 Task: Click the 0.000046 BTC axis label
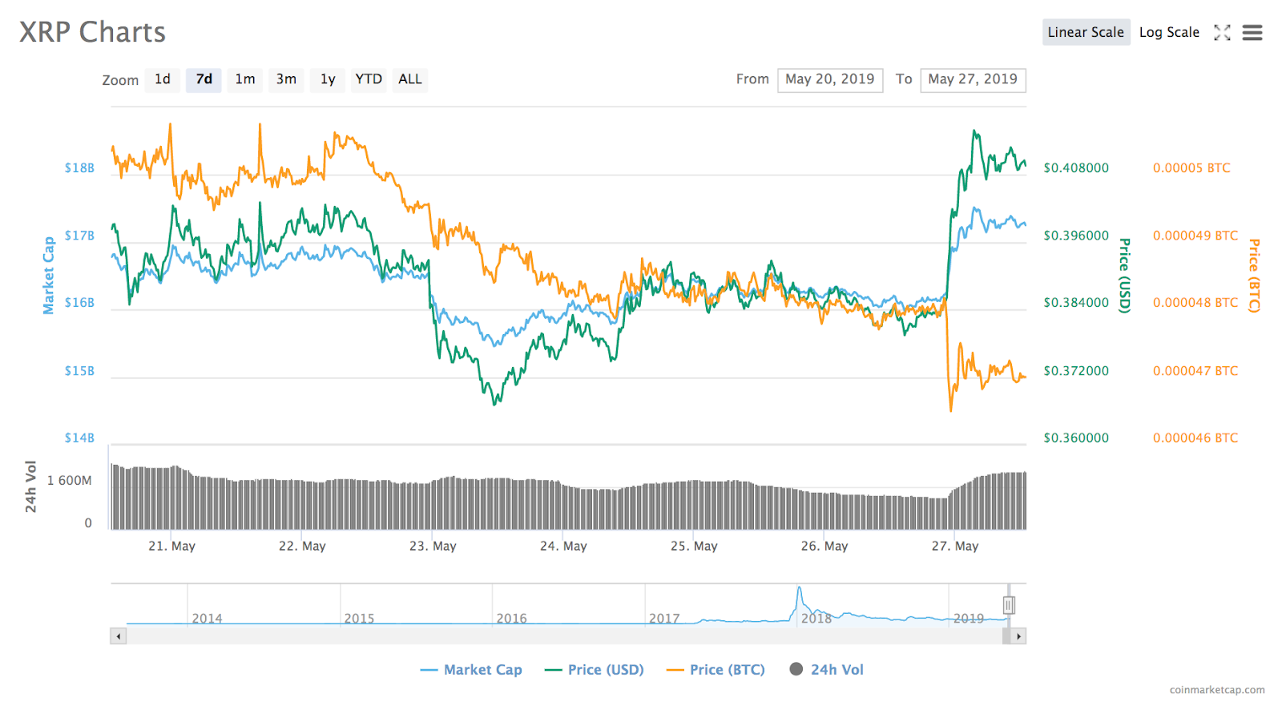(1195, 438)
